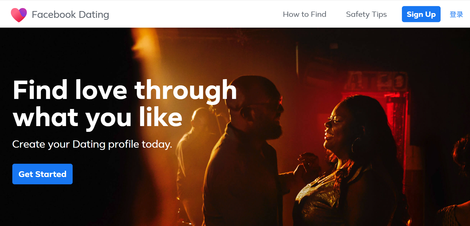Click the heart-shaped Facebook Dating logo

click(19, 15)
